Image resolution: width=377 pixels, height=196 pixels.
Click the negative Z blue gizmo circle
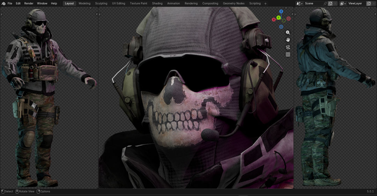point(281,27)
